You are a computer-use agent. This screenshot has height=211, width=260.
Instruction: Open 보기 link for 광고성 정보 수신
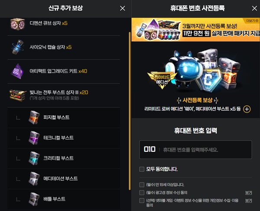pos(248,193)
